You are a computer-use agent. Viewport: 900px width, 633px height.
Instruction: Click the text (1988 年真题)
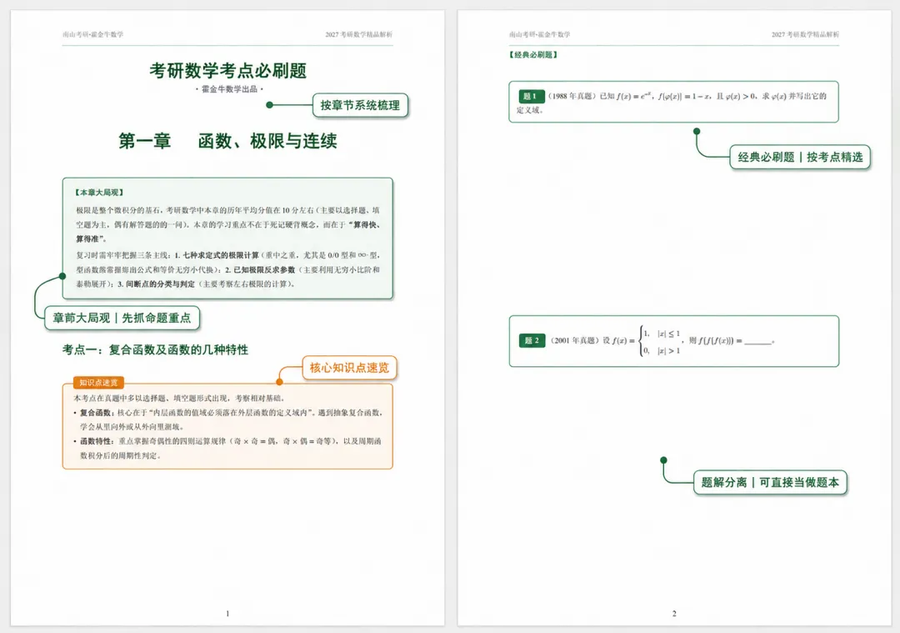pyautogui.click(x=572, y=96)
